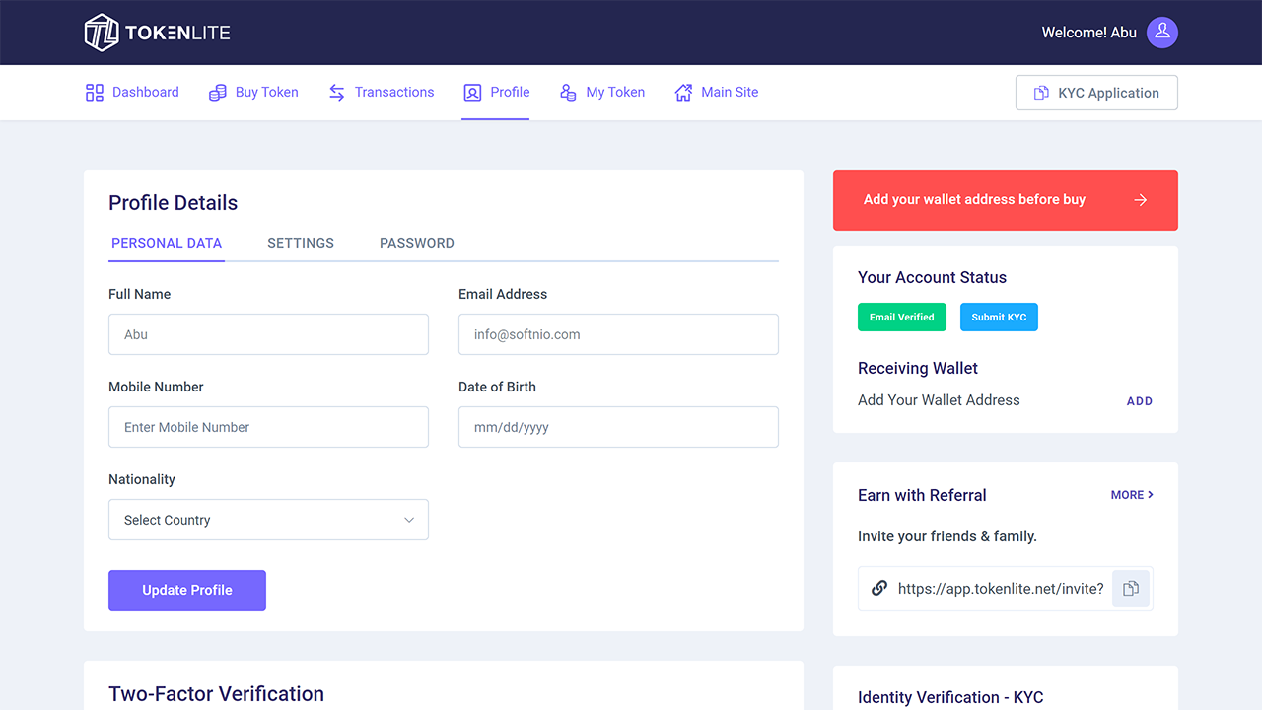Click the Update Profile button

(x=186, y=590)
